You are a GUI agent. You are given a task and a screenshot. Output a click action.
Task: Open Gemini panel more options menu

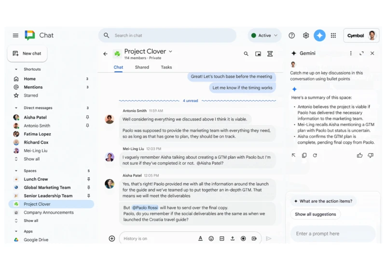[351, 54]
